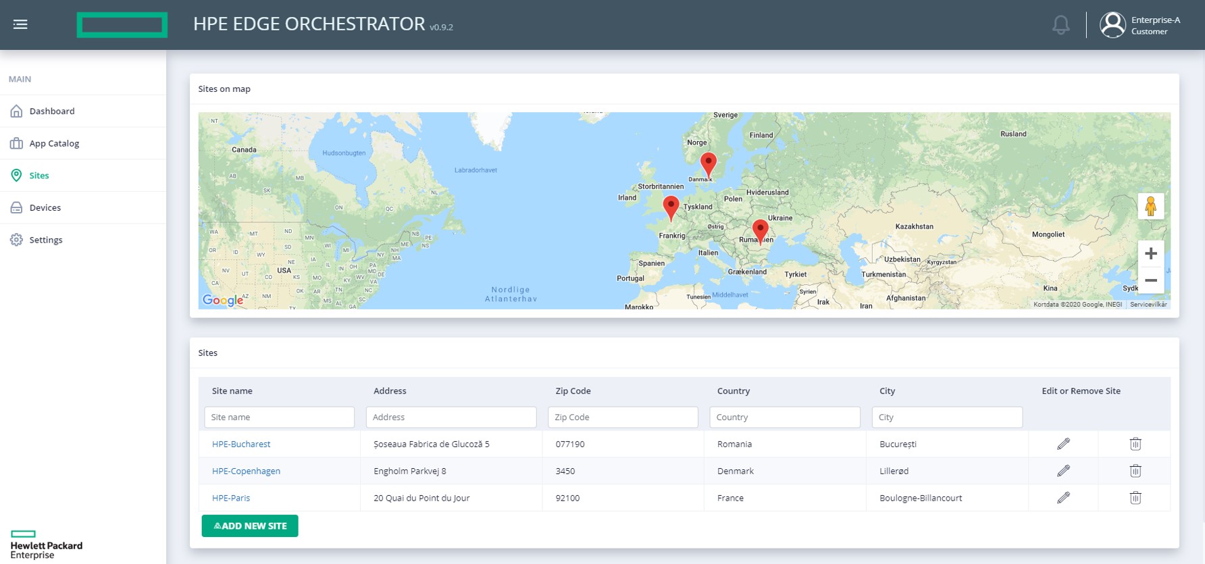The image size is (1205, 564).
Task: Click the Boulogne-Billancourt city cell
Action: [x=921, y=498]
